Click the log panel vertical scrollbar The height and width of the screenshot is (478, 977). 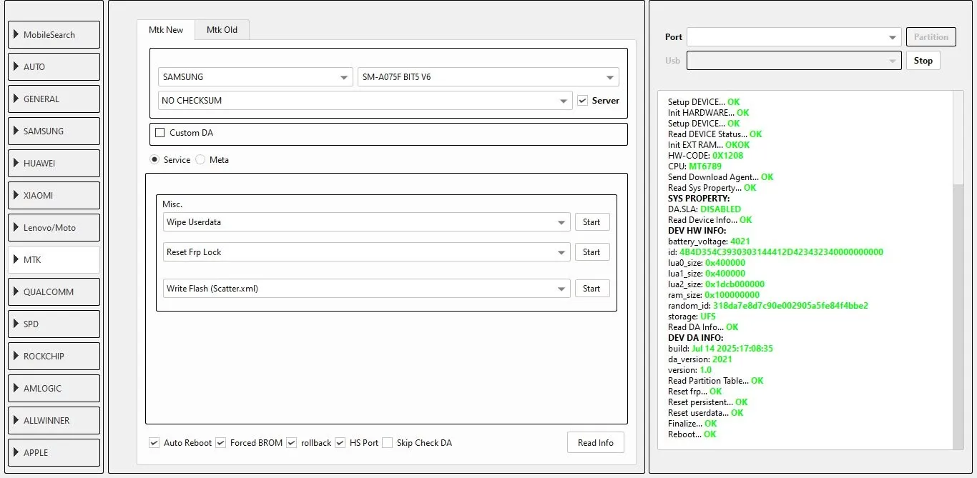click(x=958, y=272)
